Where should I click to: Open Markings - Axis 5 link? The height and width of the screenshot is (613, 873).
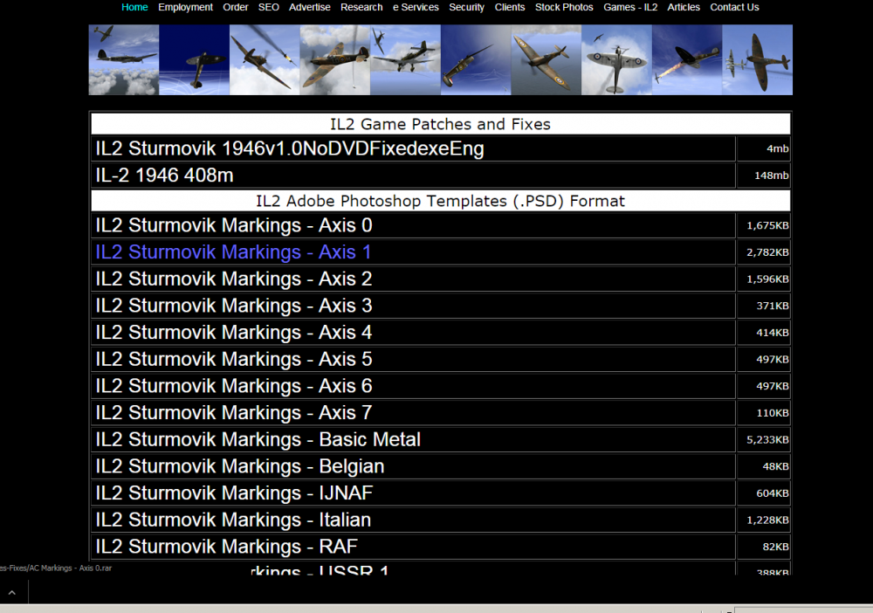click(234, 359)
